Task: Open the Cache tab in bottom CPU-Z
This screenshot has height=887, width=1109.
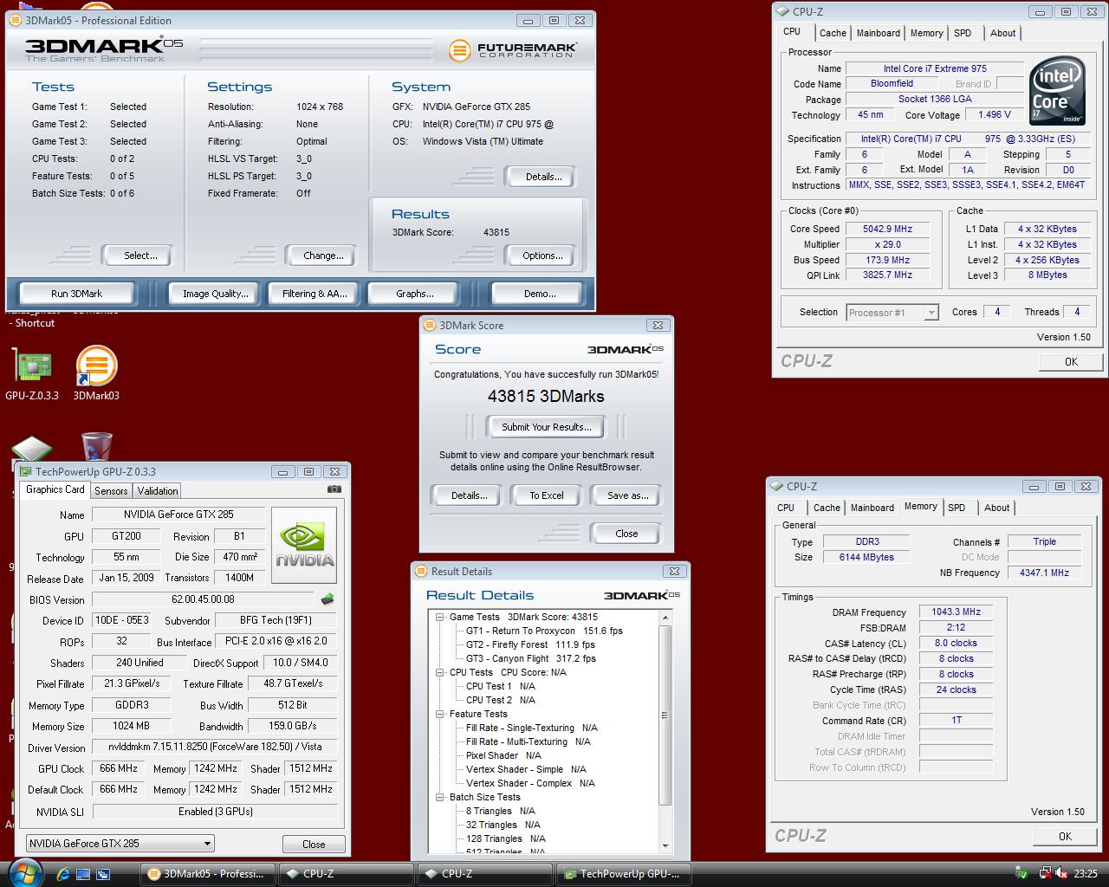Action: [x=827, y=508]
